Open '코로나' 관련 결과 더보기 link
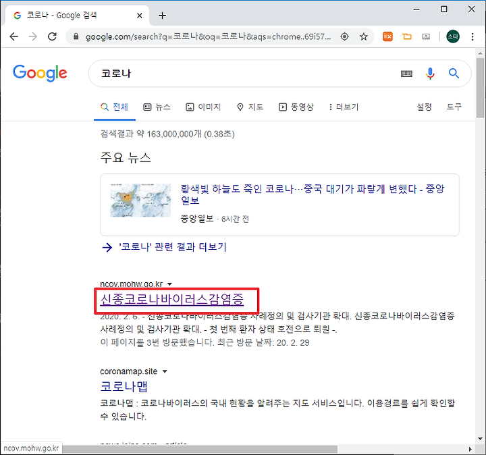 pos(164,247)
